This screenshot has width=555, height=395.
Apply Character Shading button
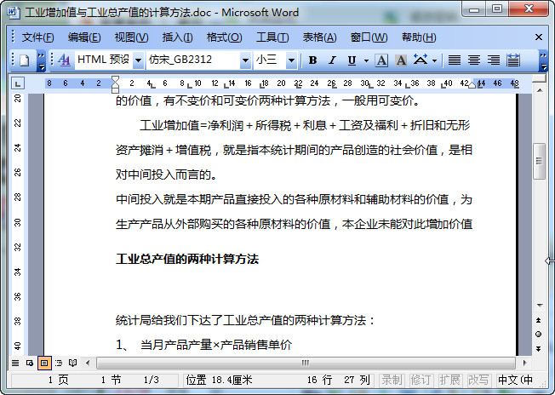tap(401, 60)
